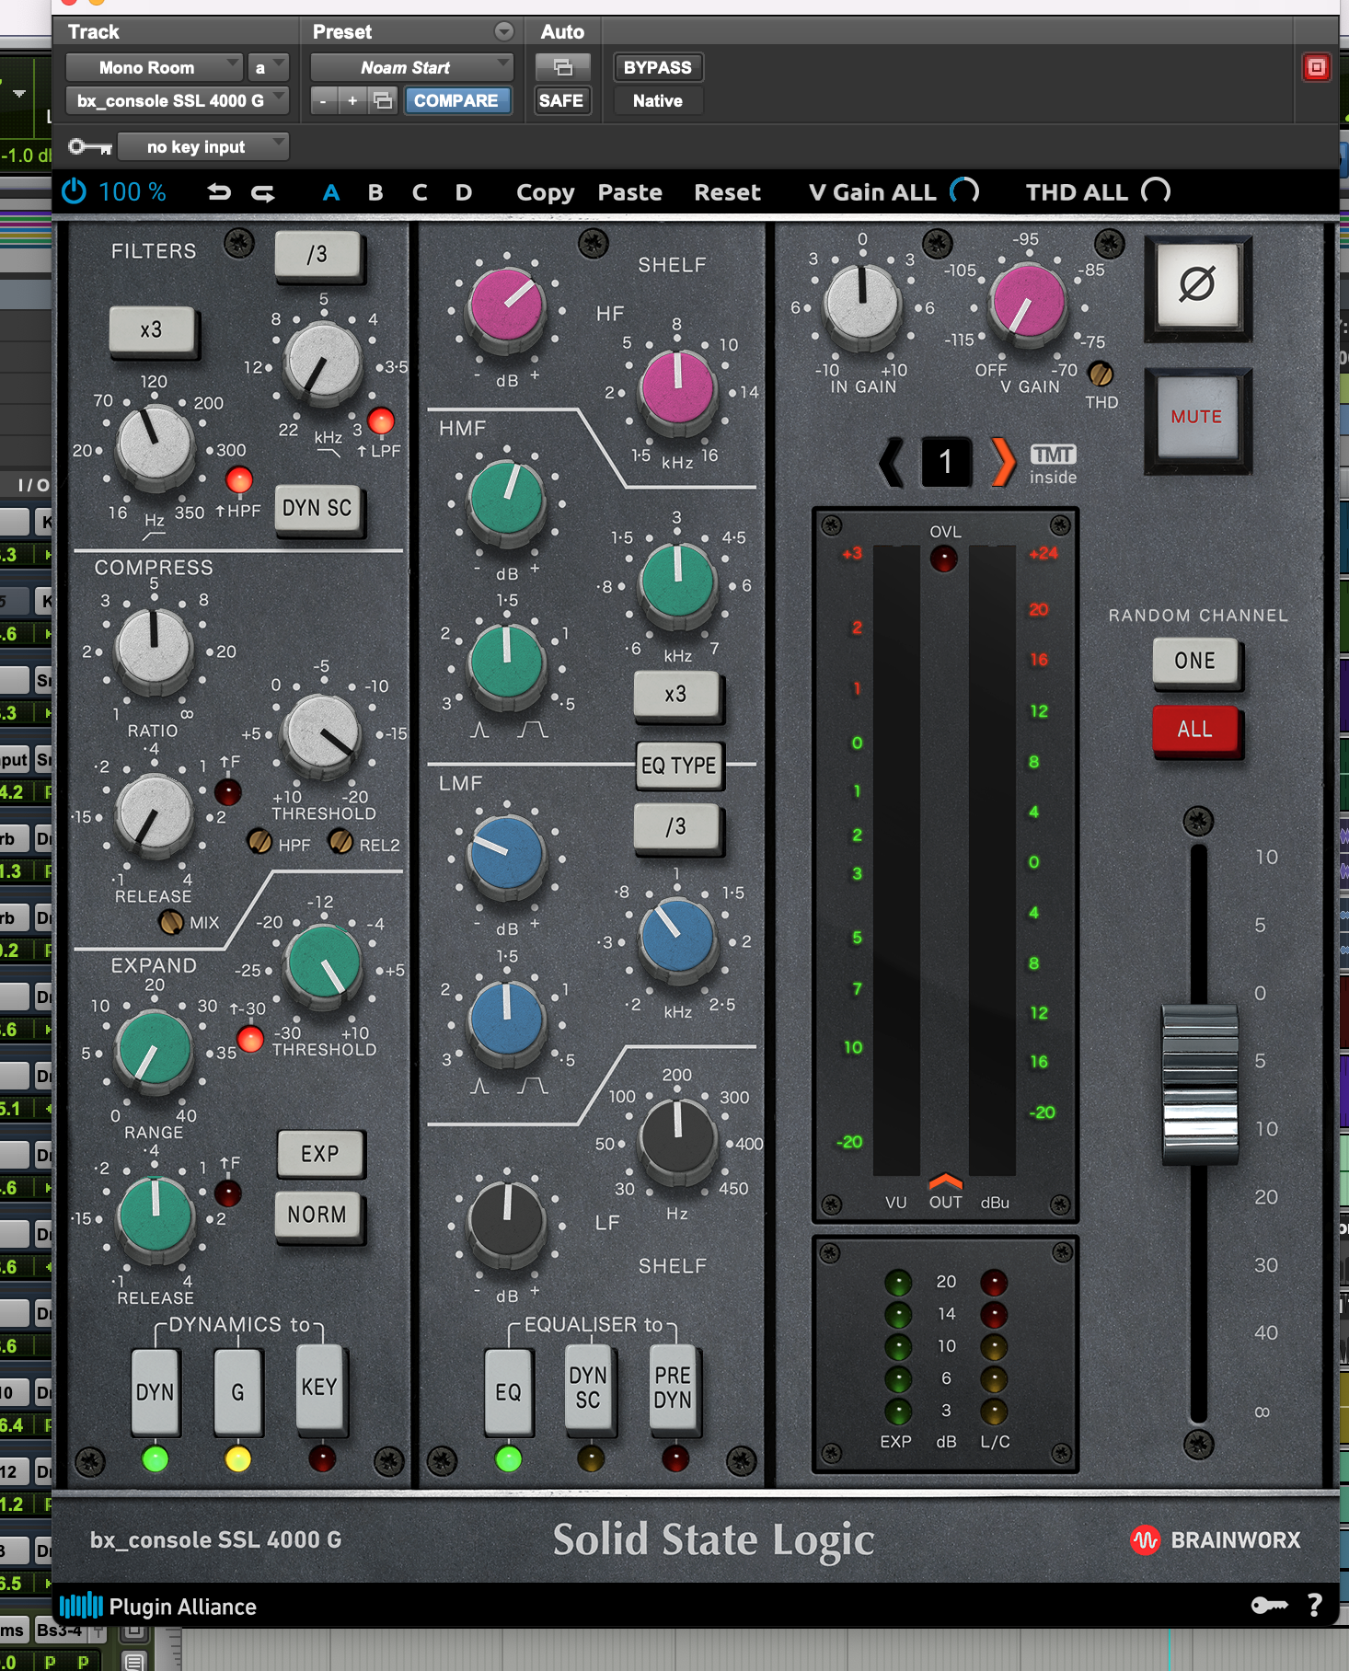Adjust the small THD screw knob
1349x1671 pixels.
tap(1101, 374)
